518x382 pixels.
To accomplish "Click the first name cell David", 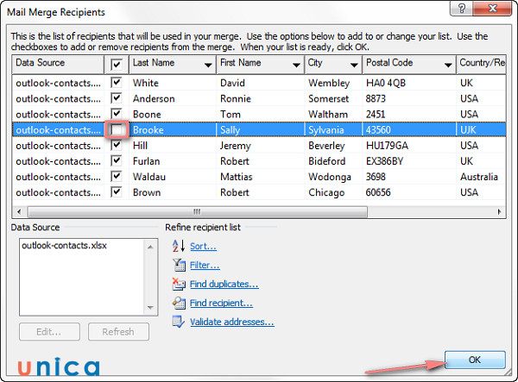I will click(232, 83).
